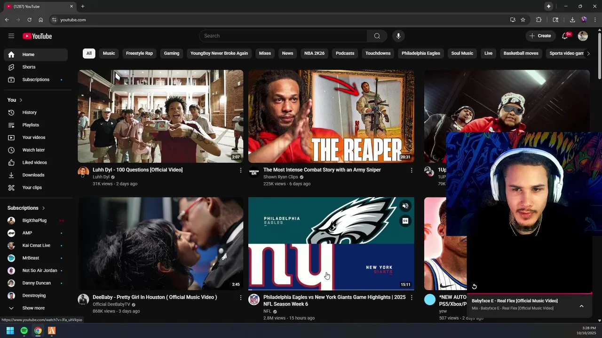Click the Create button

click(540, 36)
